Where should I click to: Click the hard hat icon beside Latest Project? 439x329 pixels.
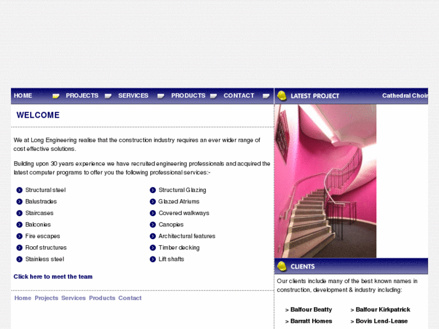click(x=281, y=95)
